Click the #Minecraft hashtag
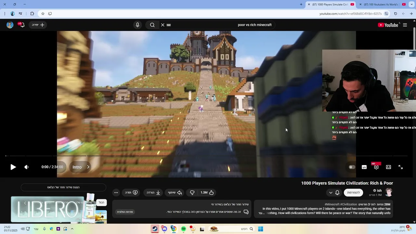This screenshot has height=234, width=416. (332, 204)
